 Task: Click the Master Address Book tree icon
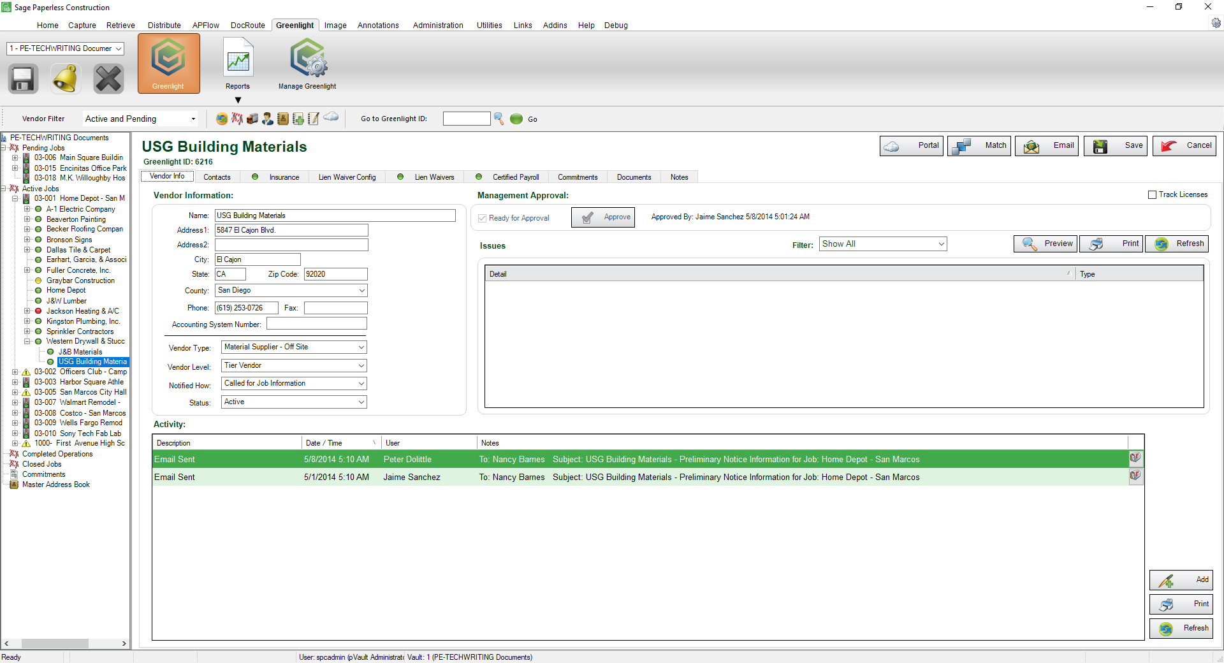(14, 484)
